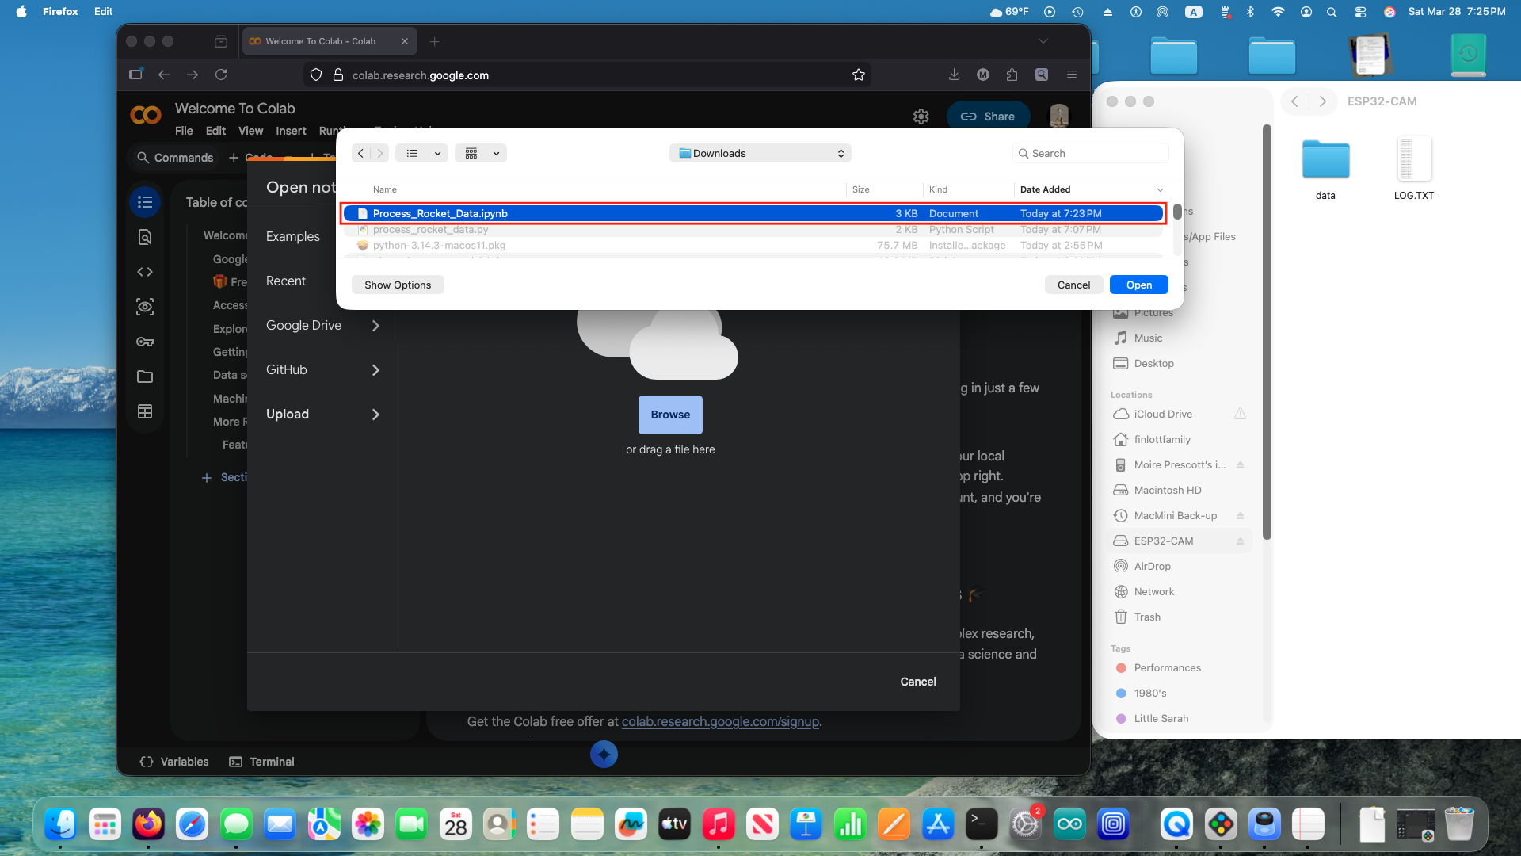The image size is (1521, 856).
Task: Click the Colab Share button
Action: pyautogui.click(x=988, y=117)
